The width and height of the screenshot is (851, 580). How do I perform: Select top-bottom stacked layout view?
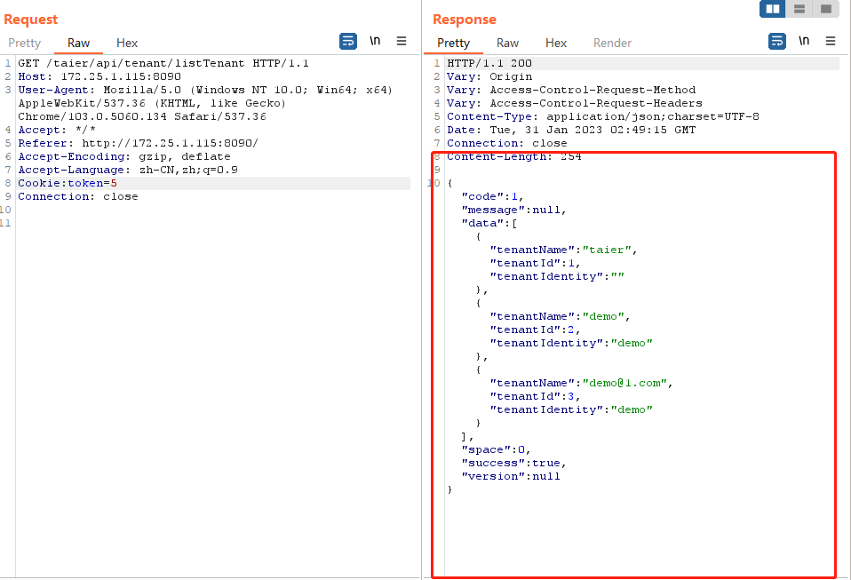[x=799, y=9]
